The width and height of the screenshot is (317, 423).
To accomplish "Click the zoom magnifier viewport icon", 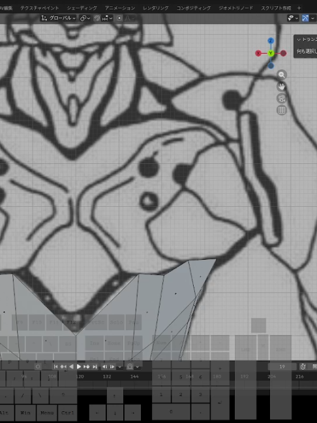I will pos(282,74).
